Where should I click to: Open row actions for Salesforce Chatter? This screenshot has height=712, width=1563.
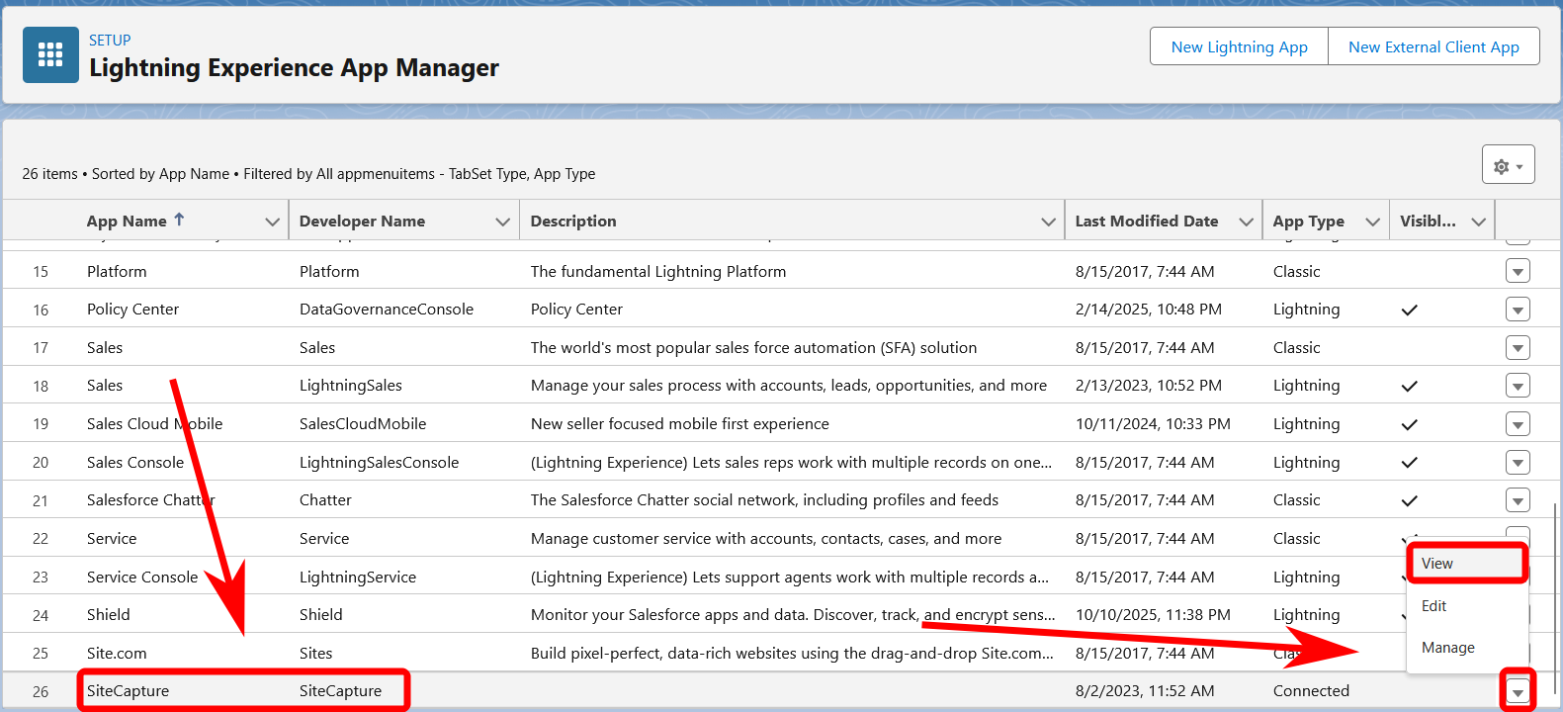pyautogui.click(x=1518, y=500)
